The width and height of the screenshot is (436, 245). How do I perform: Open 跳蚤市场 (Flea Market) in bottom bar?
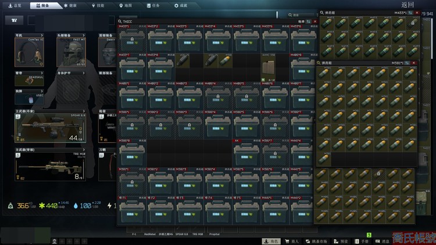(317, 241)
